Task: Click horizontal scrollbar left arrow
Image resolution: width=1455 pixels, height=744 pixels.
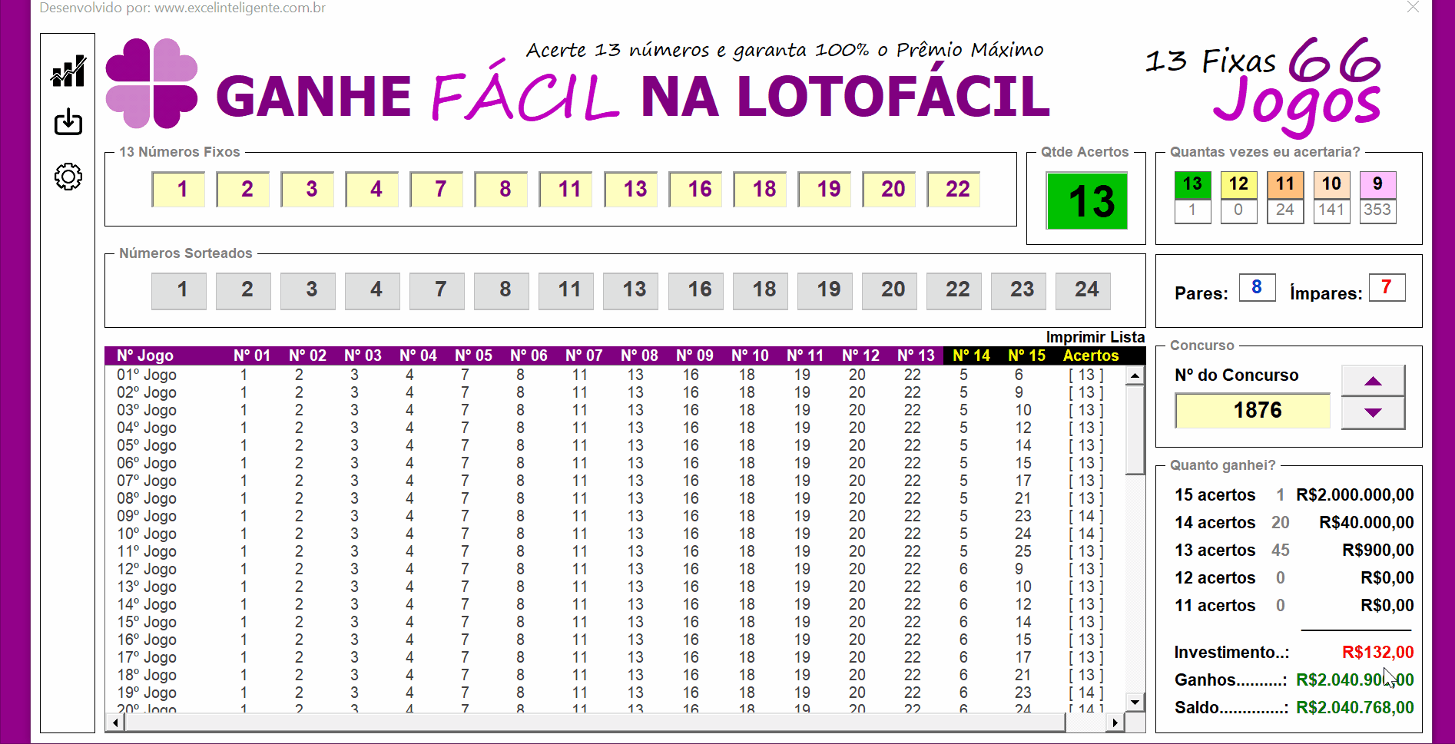Action: click(115, 722)
